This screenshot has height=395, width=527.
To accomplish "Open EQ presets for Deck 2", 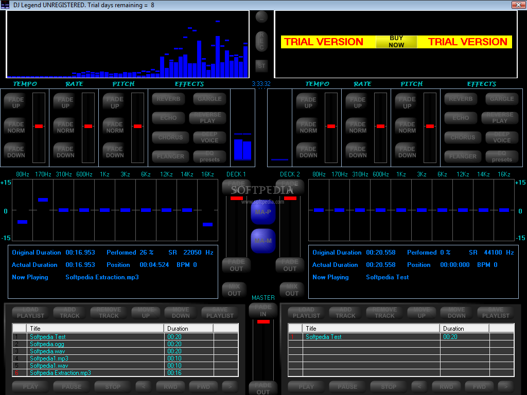I will [x=502, y=156].
